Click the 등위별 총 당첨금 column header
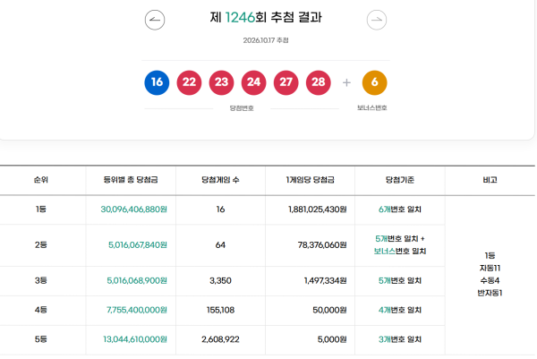 pos(131,180)
